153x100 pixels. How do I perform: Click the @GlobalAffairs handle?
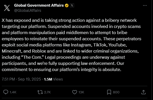tap(28, 11)
